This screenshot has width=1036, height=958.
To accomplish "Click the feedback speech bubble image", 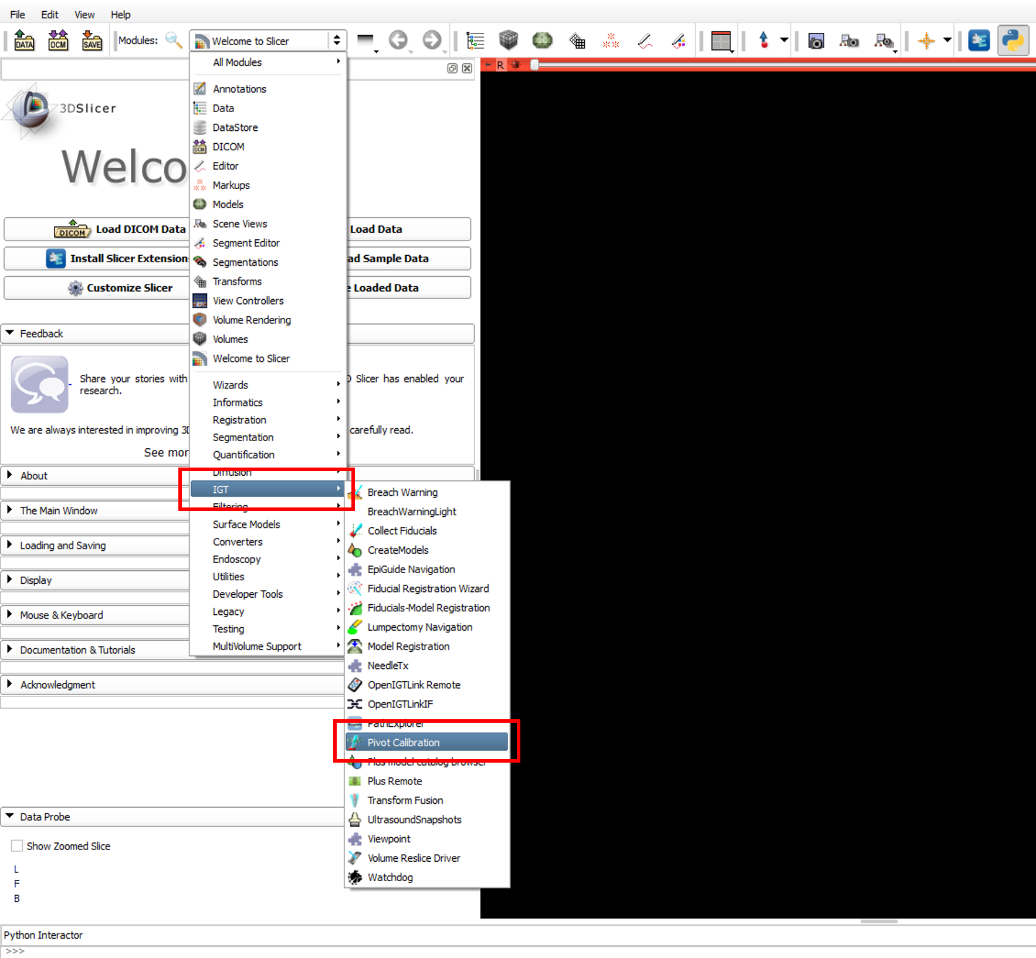I will coord(40,384).
